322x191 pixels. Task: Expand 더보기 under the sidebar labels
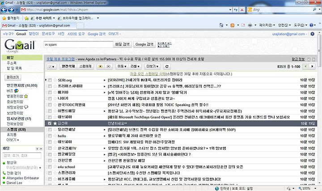(x=13, y=140)
